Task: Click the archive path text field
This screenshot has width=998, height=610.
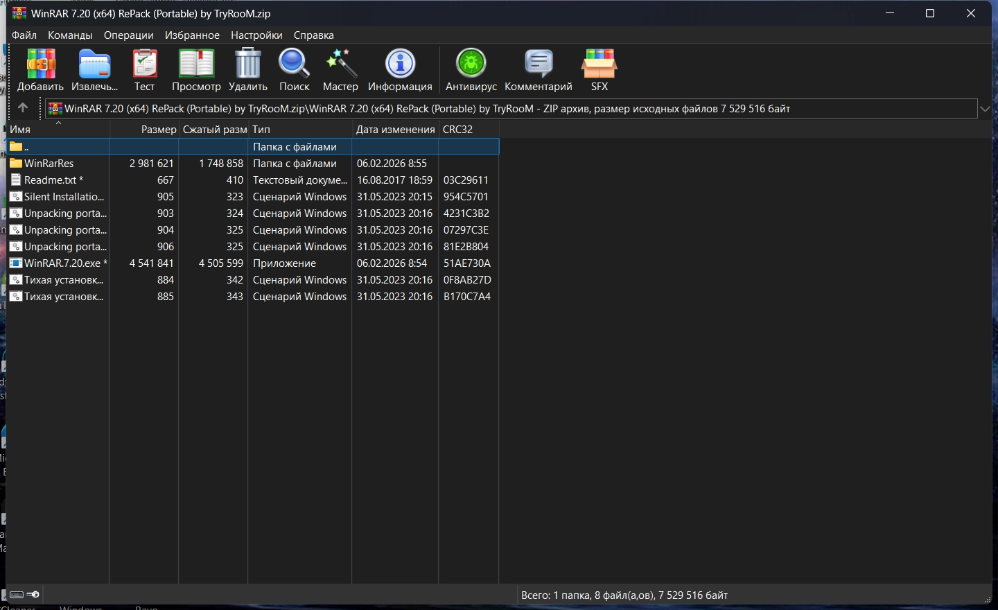Action: pos(511,108)
